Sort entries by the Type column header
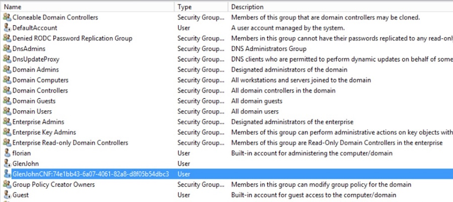 (x=201, y=7)
